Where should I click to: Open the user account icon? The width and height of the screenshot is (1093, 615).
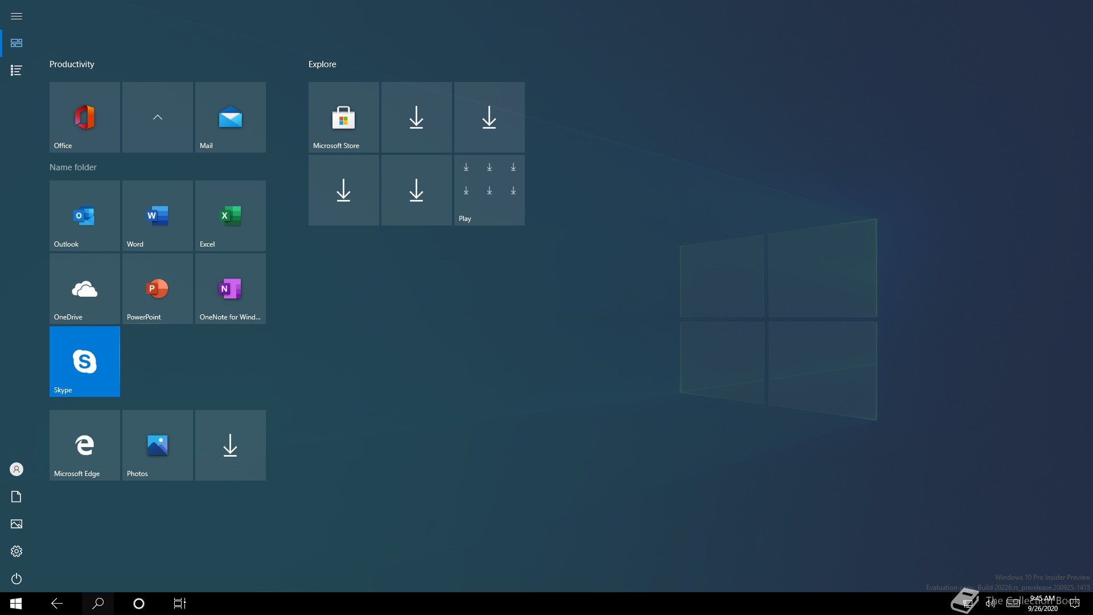[17, 469]
